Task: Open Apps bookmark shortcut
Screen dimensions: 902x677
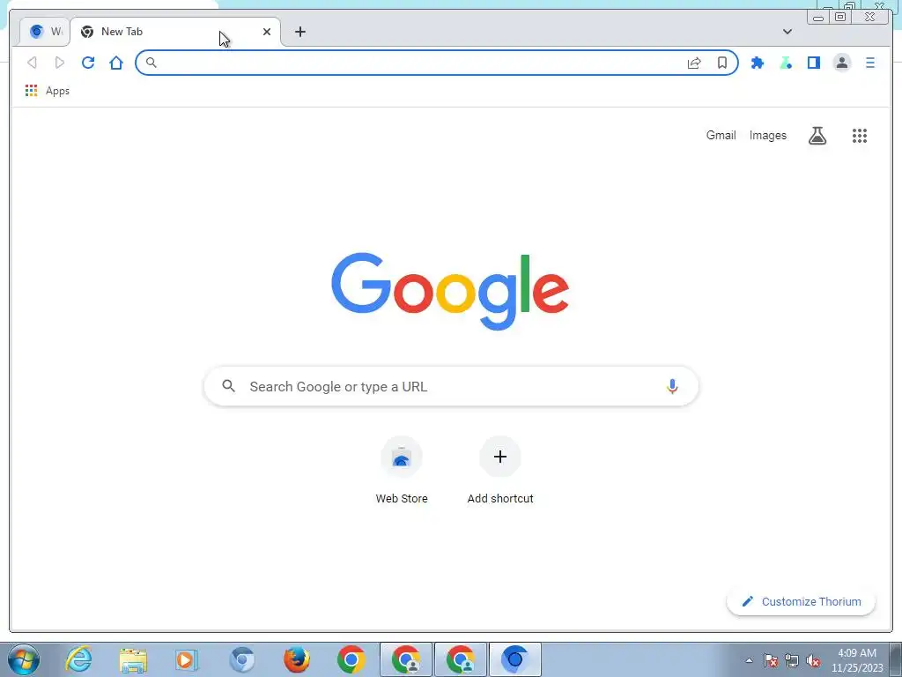Action: [x=48, y=91]
